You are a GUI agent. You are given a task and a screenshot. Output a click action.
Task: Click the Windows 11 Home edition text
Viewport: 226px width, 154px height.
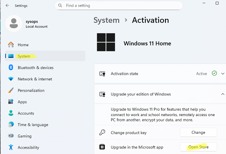point(147,44)
